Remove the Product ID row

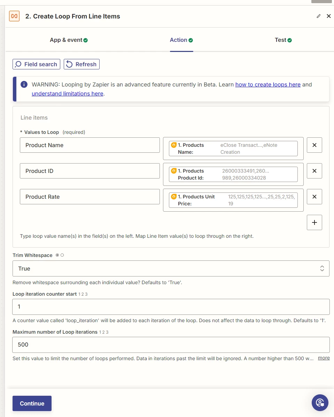click(314, 171)
